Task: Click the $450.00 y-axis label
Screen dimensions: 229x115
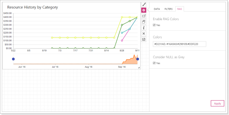Action: [x=7, y=13]
